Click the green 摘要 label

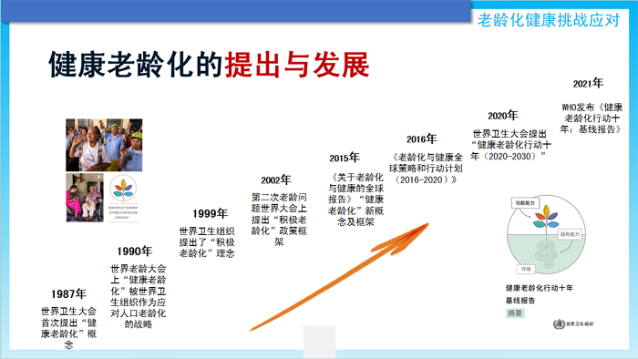[x=515, y=313]
